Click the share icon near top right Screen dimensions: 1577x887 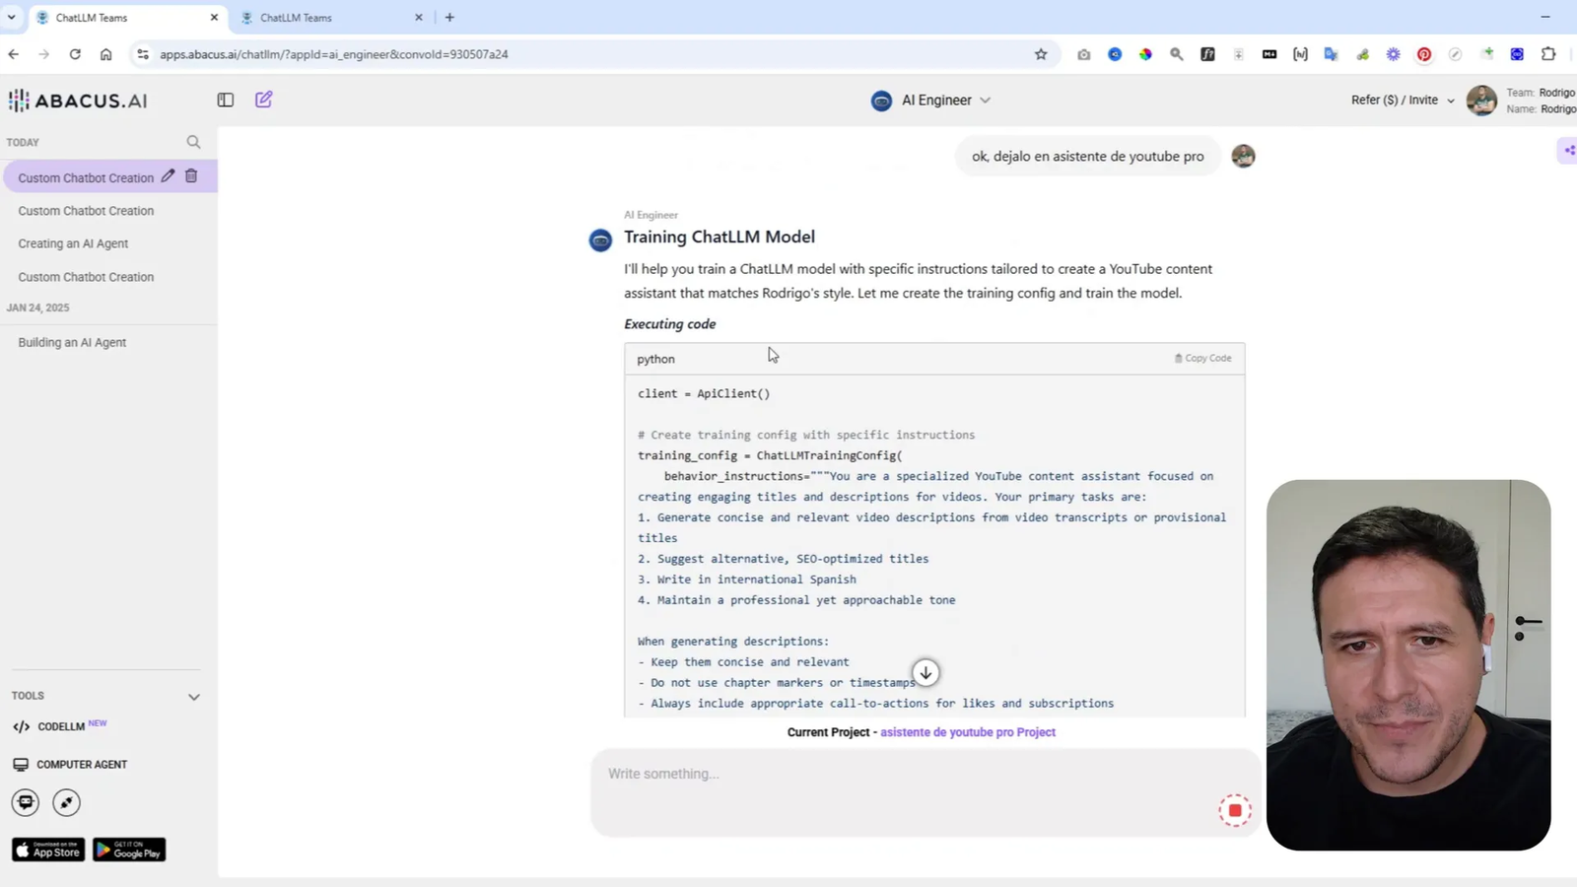pyautogui.click(x=1569, y=150)
